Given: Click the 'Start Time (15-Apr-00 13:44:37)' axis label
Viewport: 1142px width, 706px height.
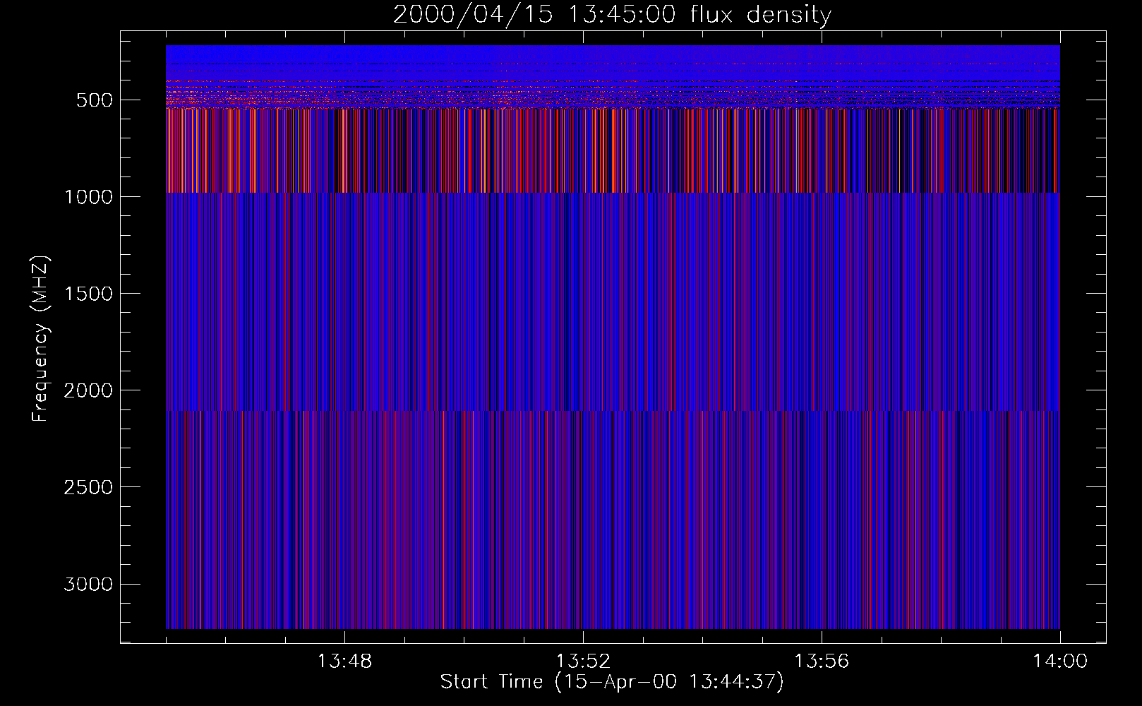Looking at the screenshot, I should [x=612, y=682].
